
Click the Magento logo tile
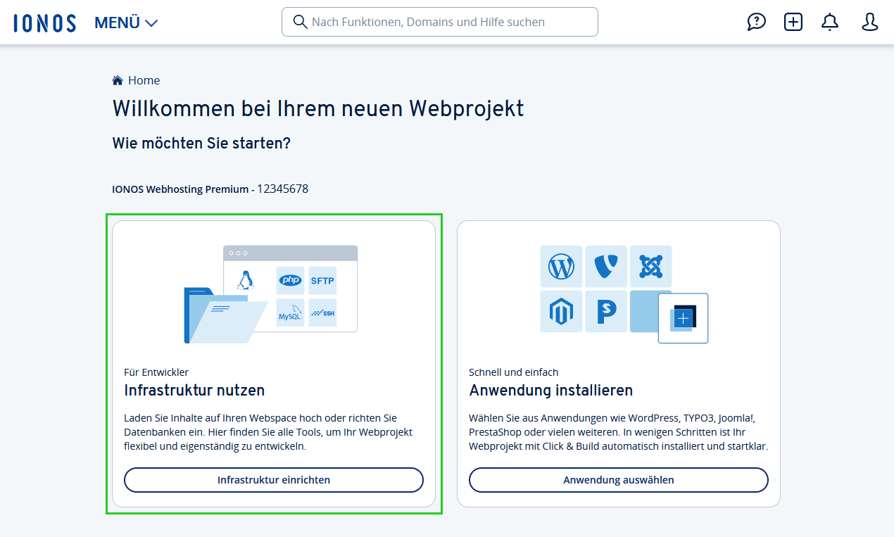point(561,311)
